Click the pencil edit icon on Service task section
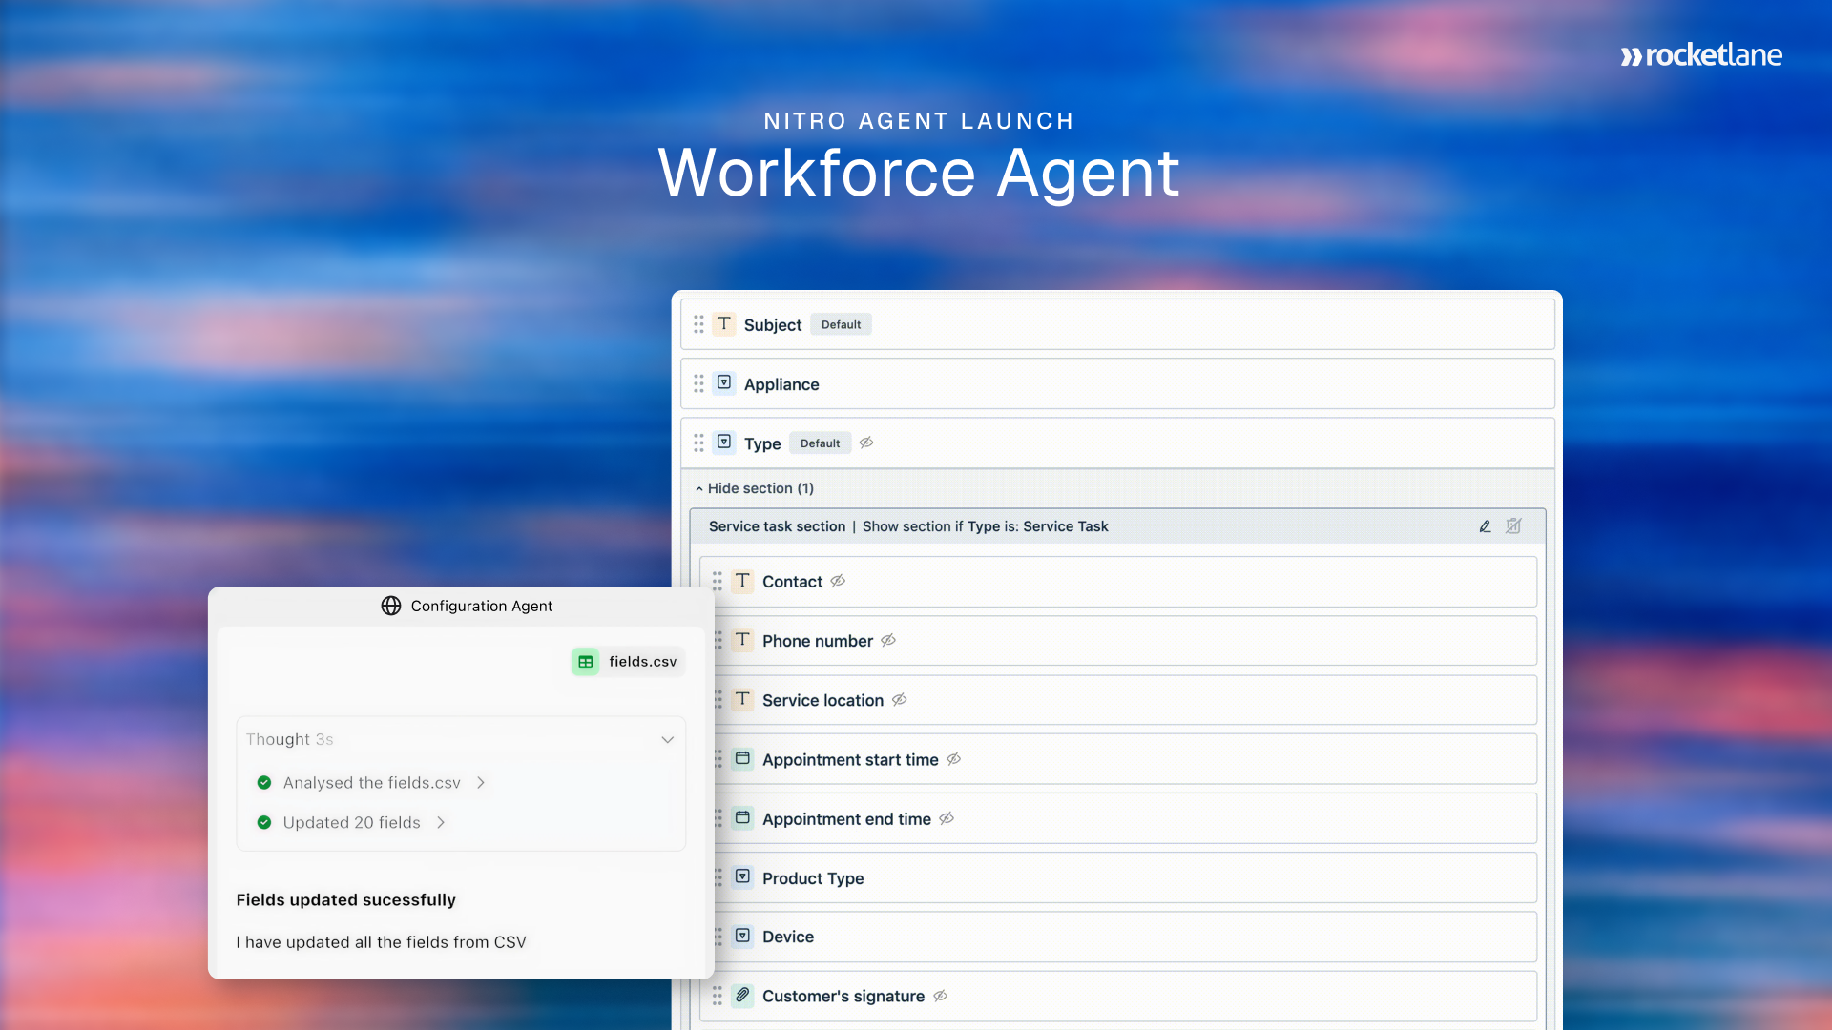 (1485, 526)
